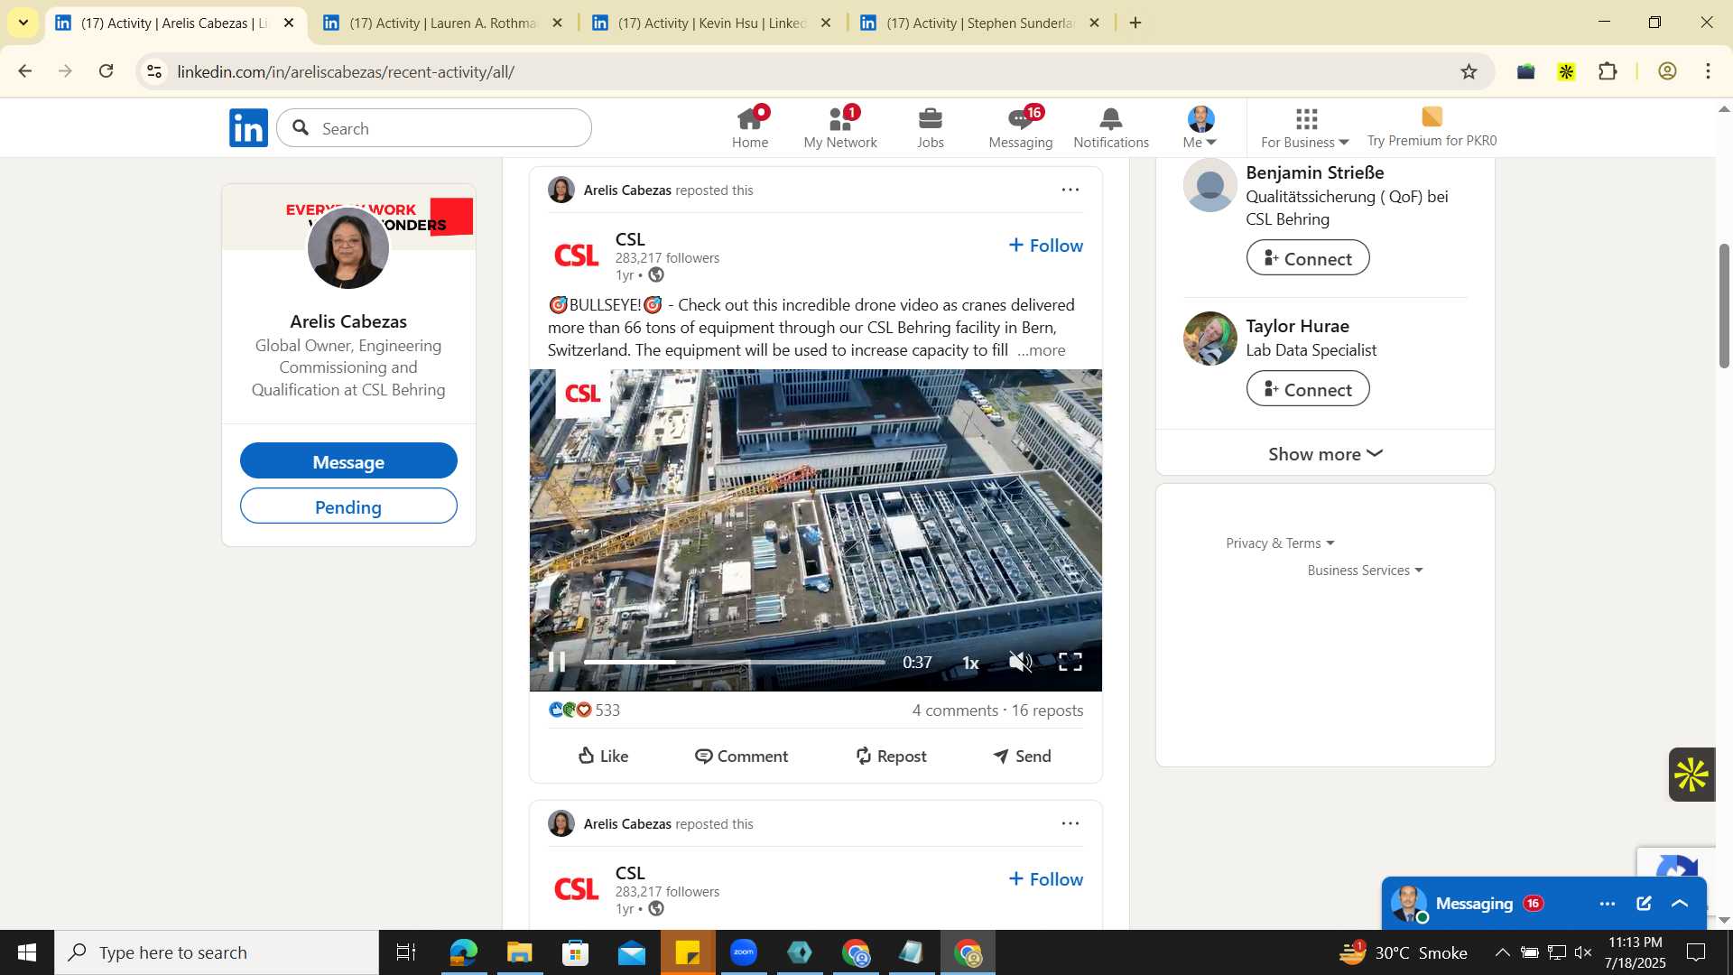1733x975 pixels.
Task: Connect with Benjamin Strieße
Action: tap(1307, 258)
